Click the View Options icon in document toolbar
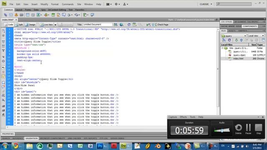This screenshot has height=150, width=267. pos(134,25)
